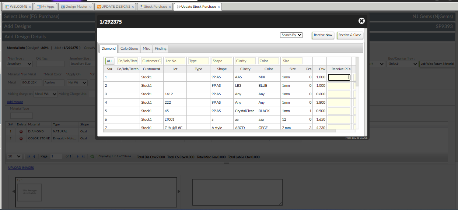Delete the COLOR STONE material row
Image resolution: width=458 pixels, height=210 pixels.
click(21, 138)
